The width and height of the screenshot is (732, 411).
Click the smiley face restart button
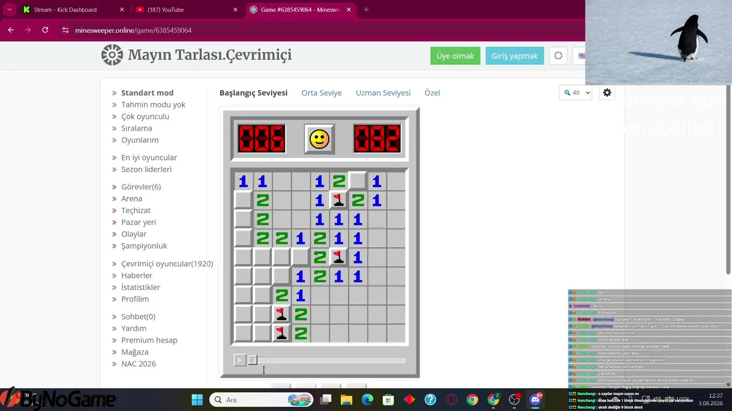point(319,139)
